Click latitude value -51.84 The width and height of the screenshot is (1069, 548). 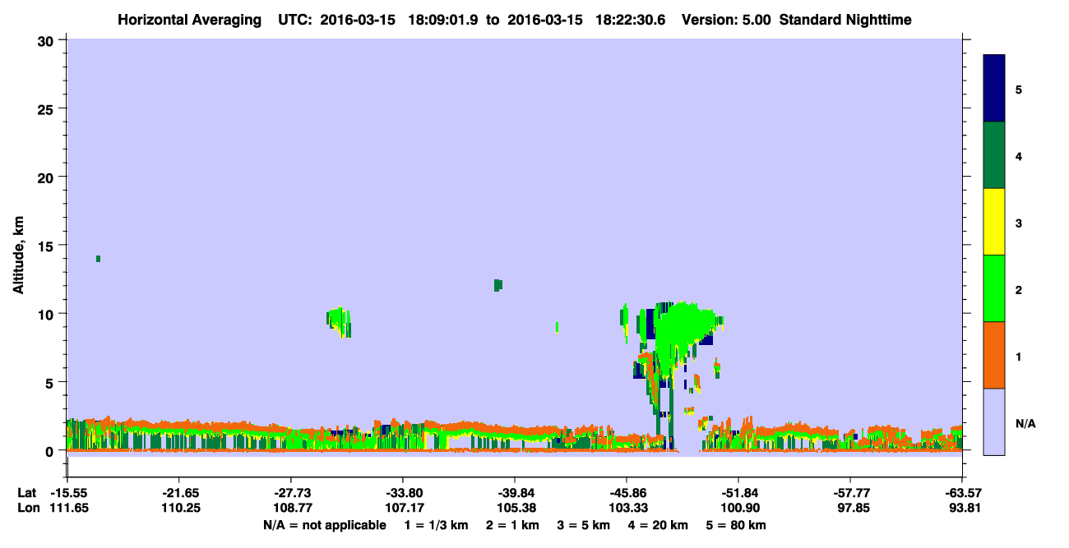pos(738,493)
